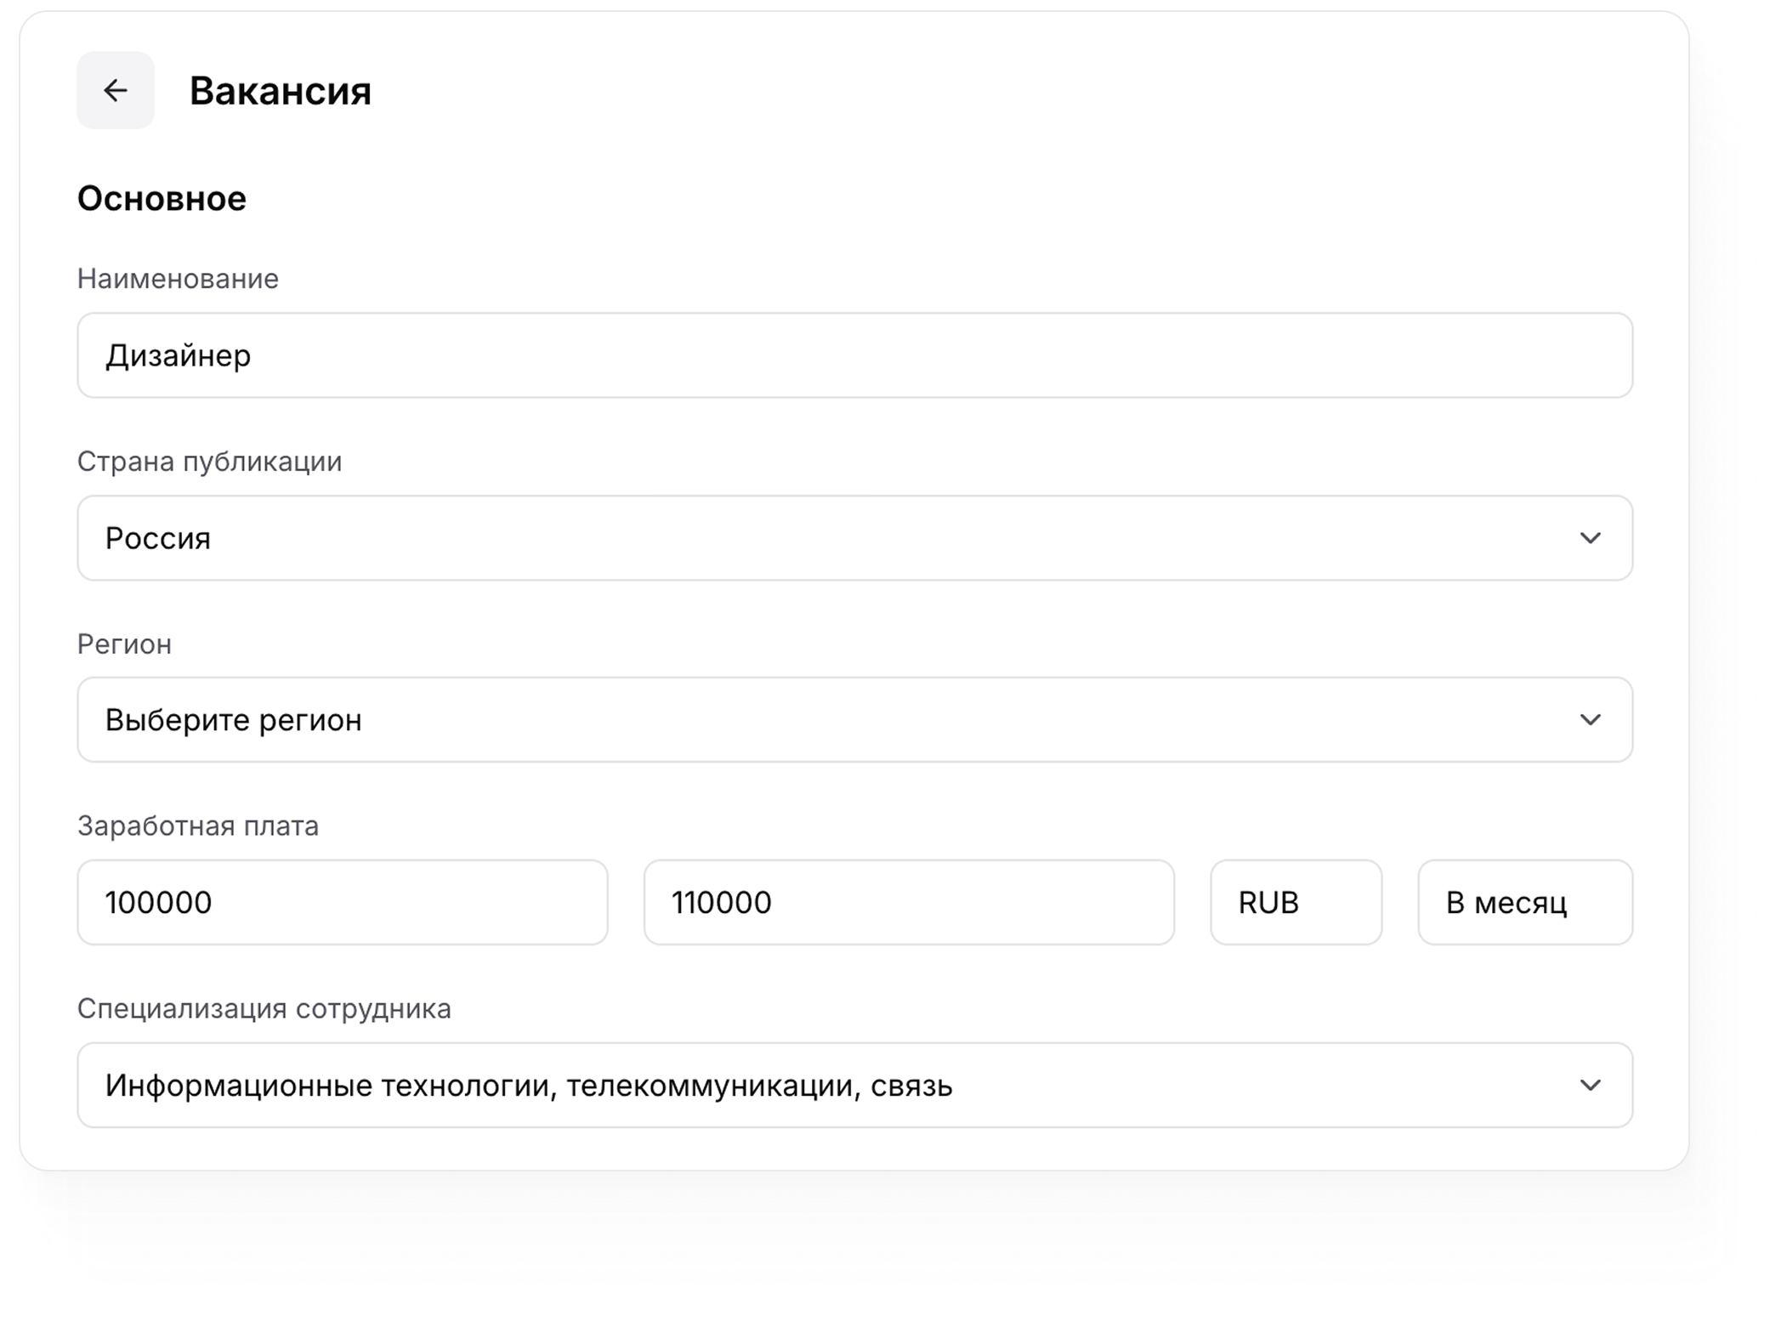Click the Заработная плата label

(197, 826)
